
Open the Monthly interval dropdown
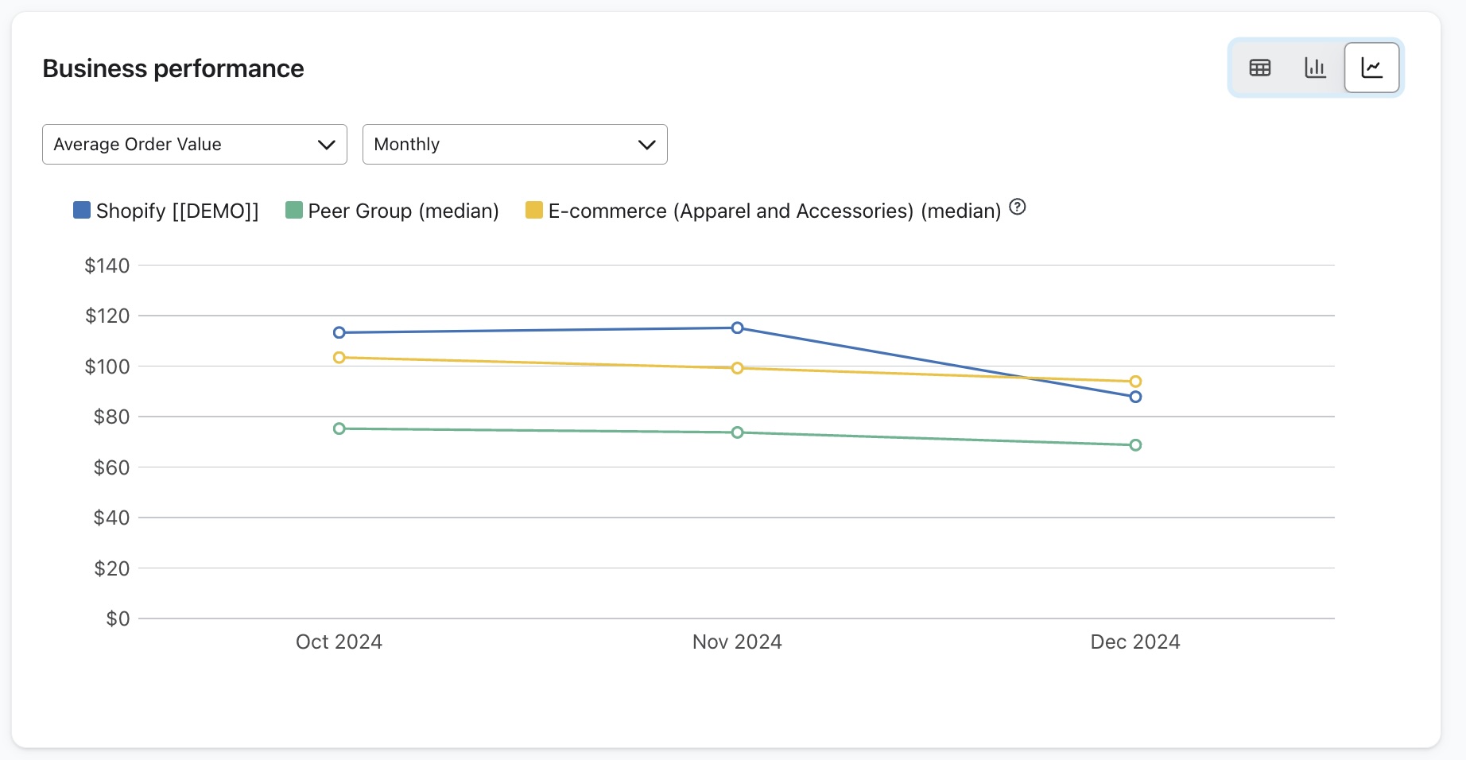(x=514, y=145)
